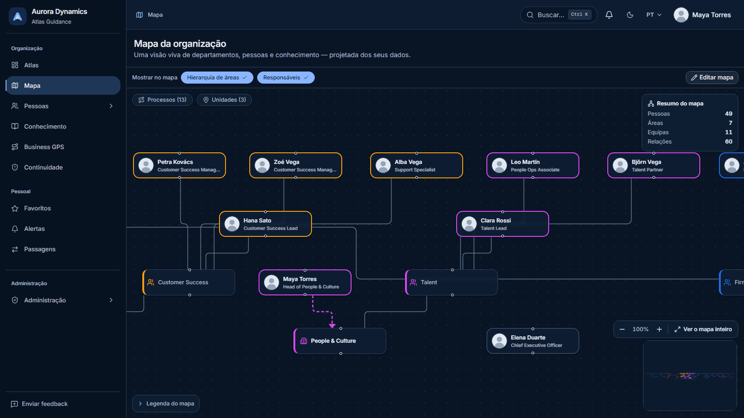Open Conhecimento in the sidebar
744x418 pixels.
click(63, 126)
